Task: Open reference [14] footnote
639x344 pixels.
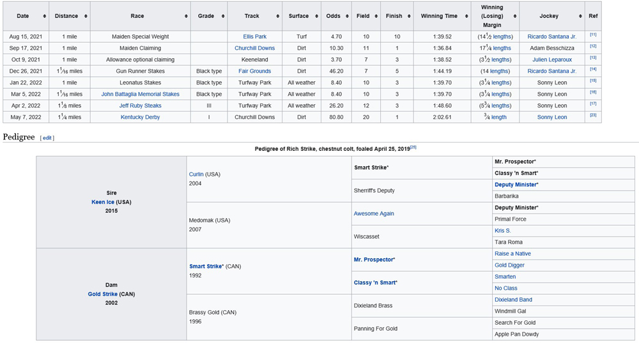Action: tap(593, 69)
